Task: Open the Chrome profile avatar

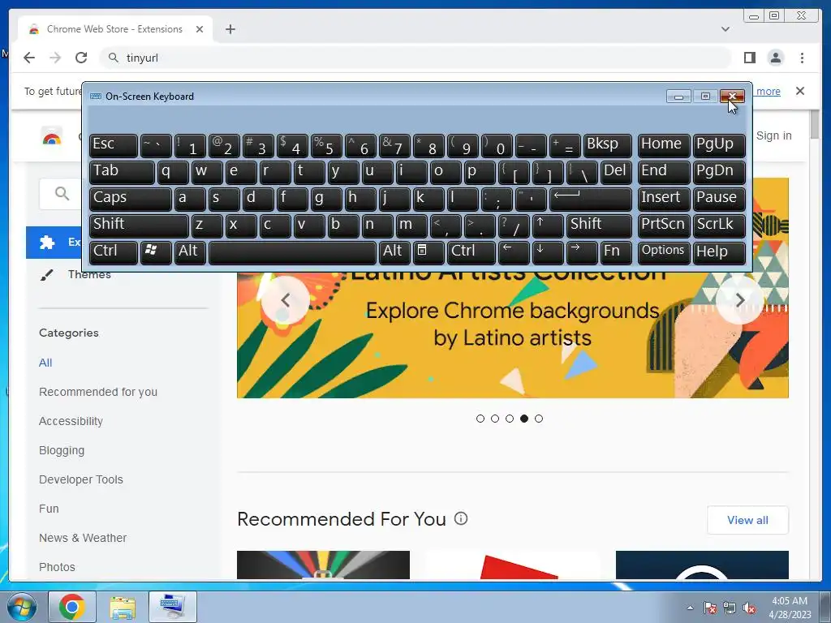Action: point(775,58)
